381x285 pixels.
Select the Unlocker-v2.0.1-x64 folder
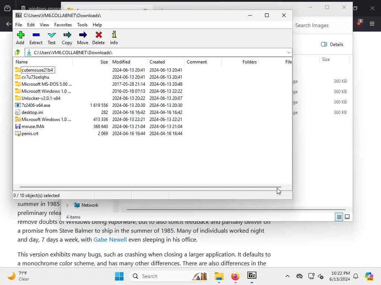pos(41,98)
